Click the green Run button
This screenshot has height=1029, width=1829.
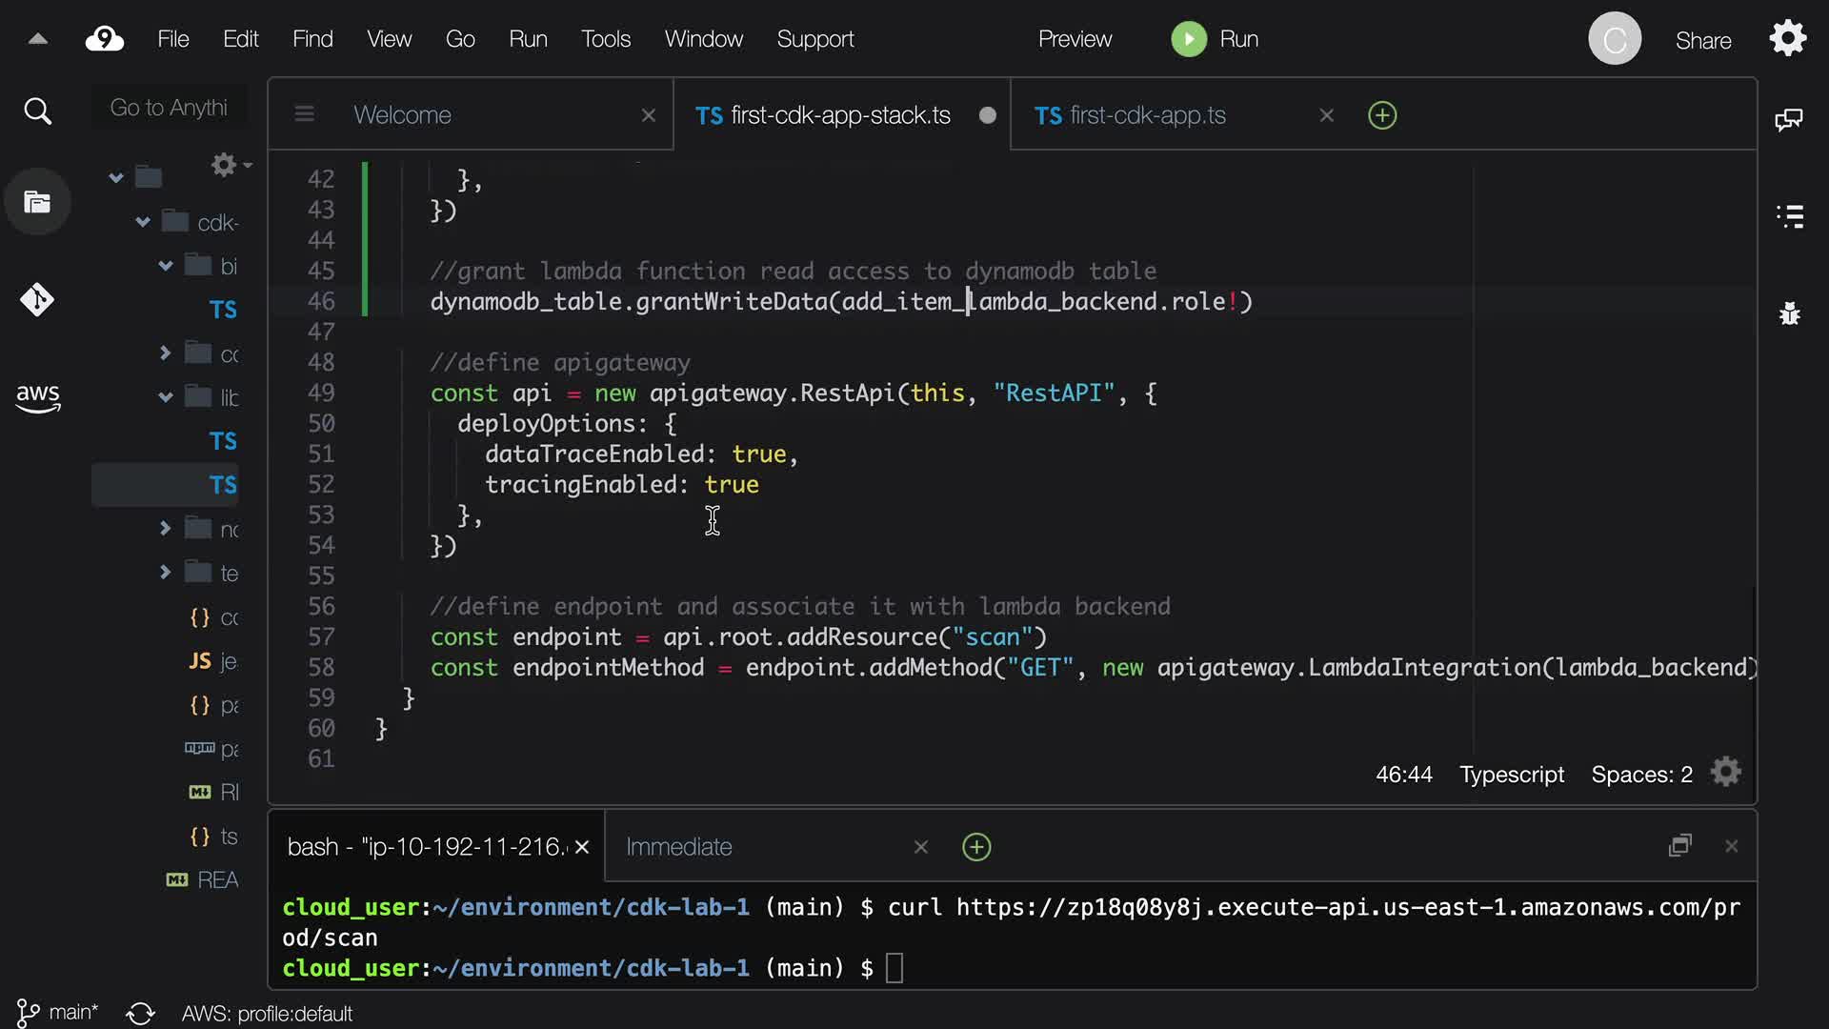(x=1214, y=39)
